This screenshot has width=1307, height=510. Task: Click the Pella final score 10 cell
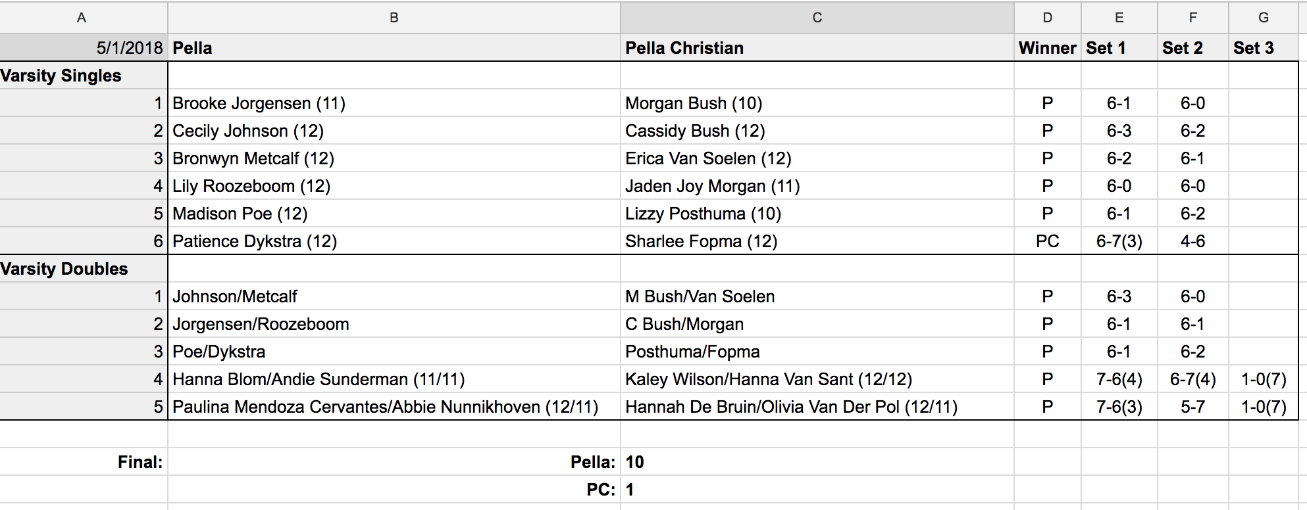[x=635, y=462]
